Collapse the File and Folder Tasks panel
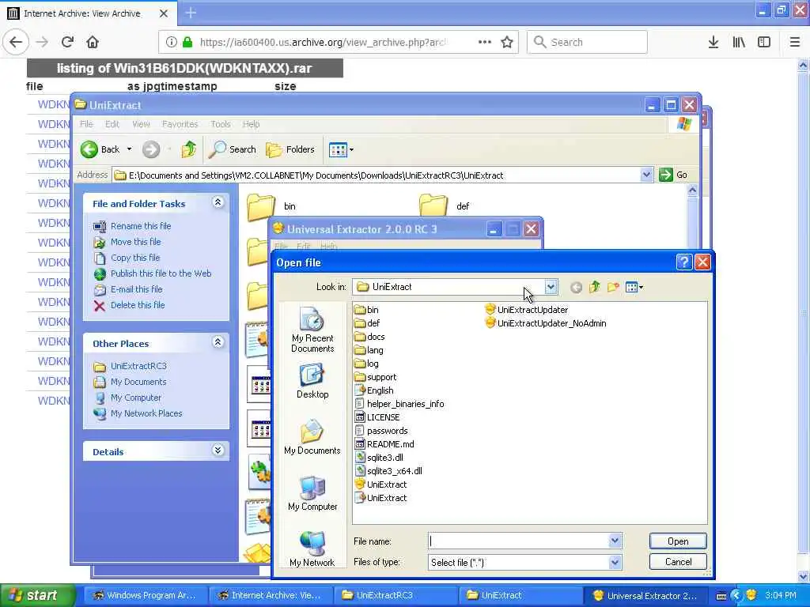The width and height of the screenshot is (810, 607). [x=218, y=202]
